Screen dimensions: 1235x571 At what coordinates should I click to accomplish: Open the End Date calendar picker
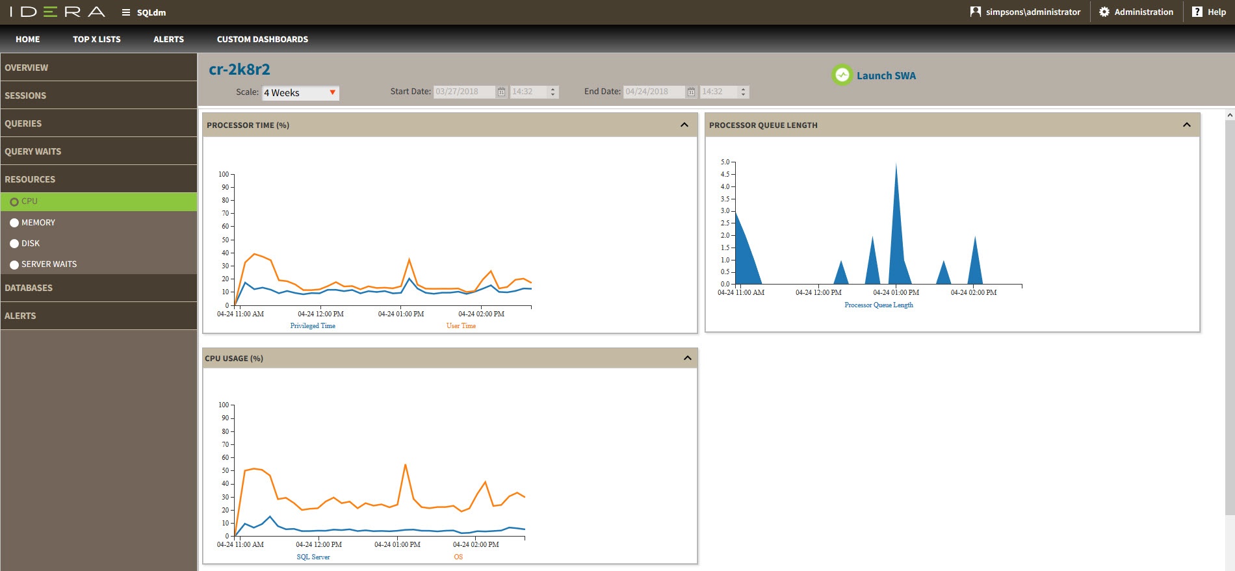pyautogui.click(x=691, y=92)
